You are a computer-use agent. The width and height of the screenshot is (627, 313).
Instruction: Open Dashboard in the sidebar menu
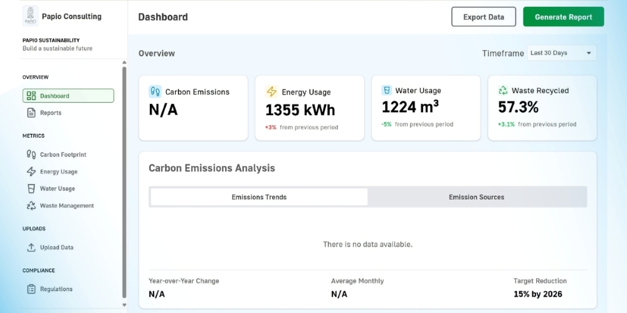(x=68, y=96)
